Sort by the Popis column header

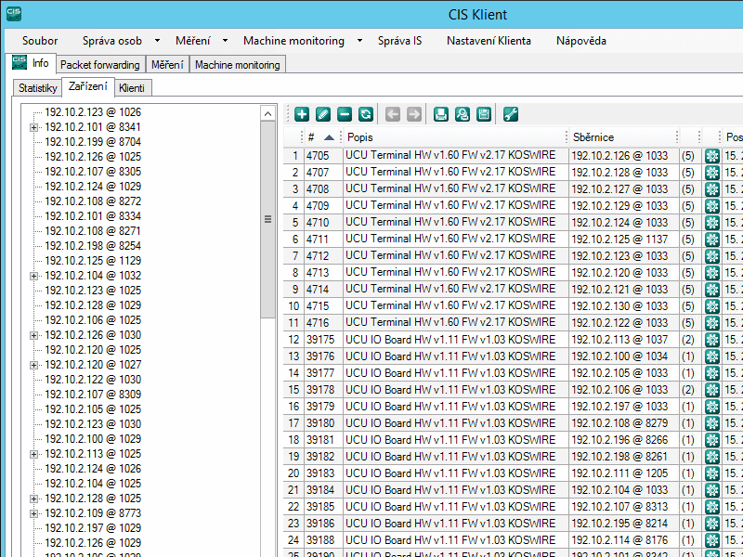pos(360,137)
